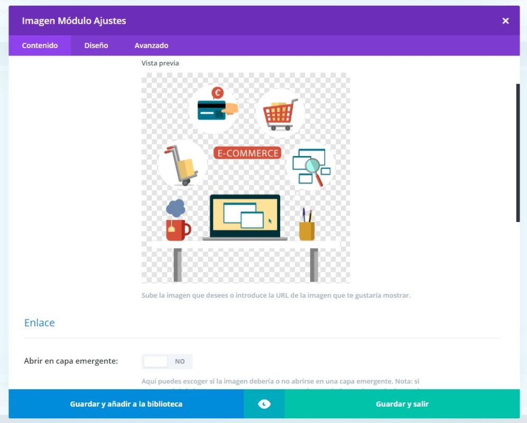The height and width of the screenshot is (423, 527).
Task: Click the magnifying glass icon in the preview
Action: [311, 167]
